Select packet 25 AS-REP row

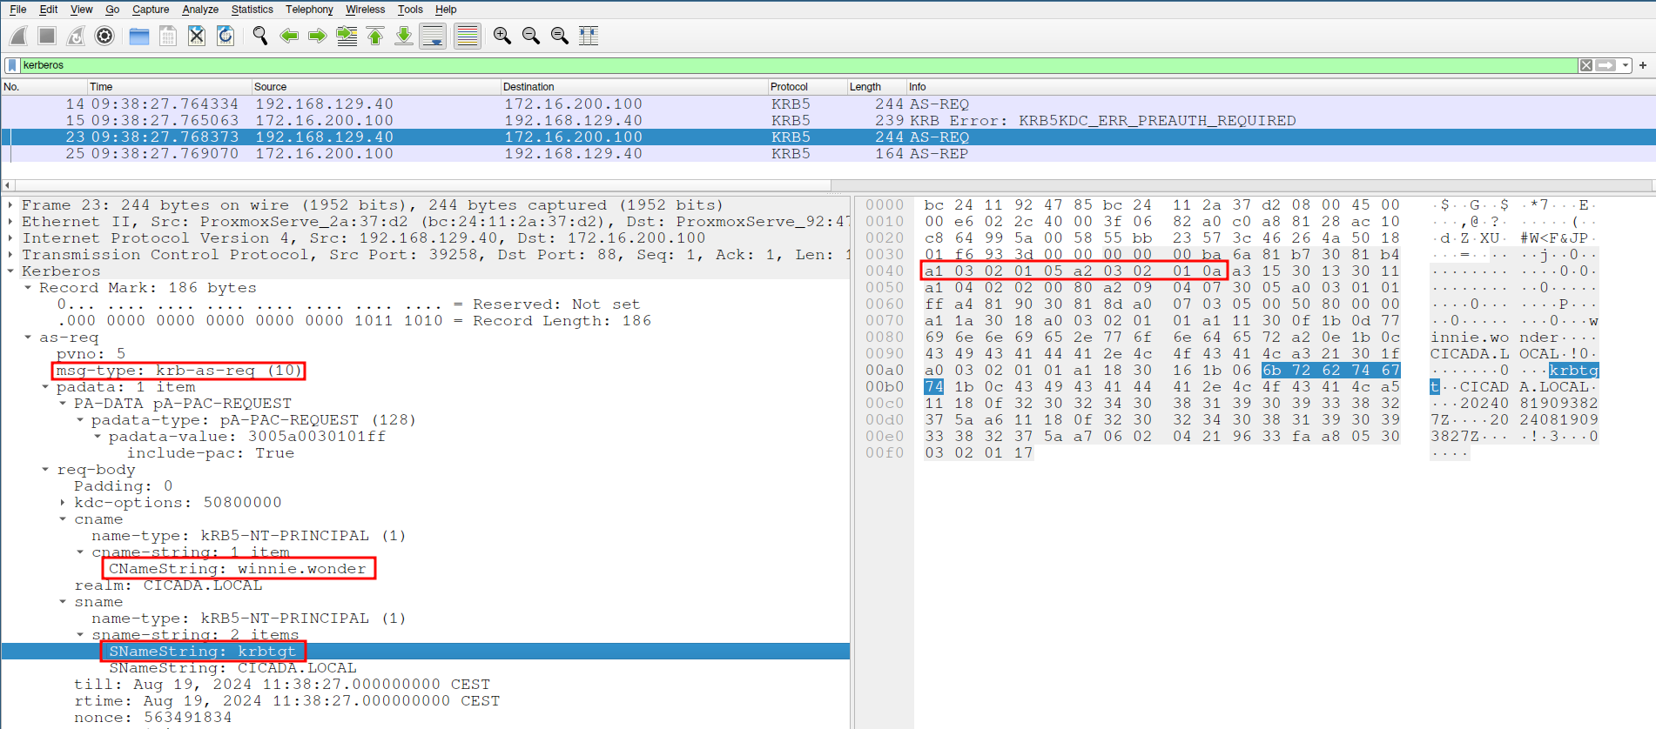[828, 154]
